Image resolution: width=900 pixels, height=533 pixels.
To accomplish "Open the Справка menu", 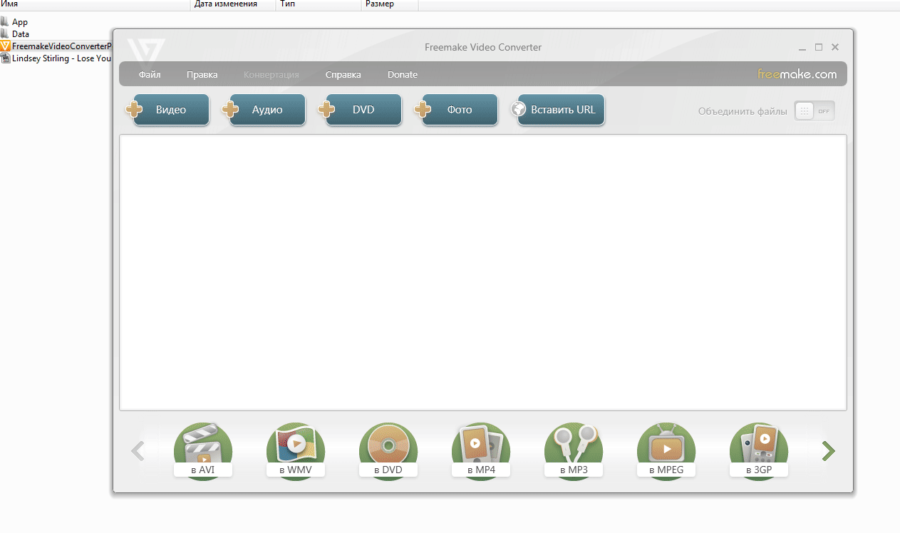I will [x=343, y=75].
